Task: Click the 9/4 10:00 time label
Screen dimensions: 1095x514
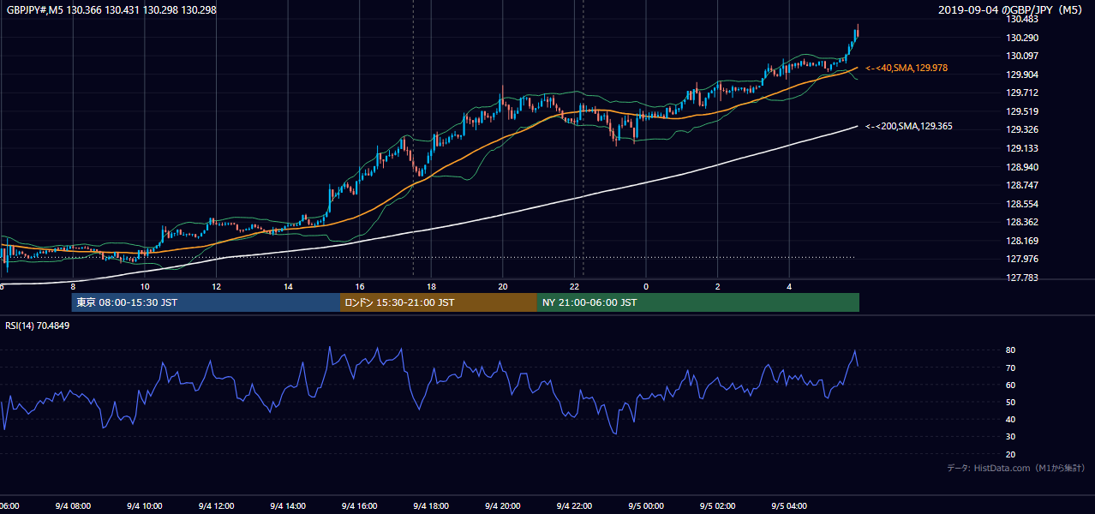Action: point(144,505)
